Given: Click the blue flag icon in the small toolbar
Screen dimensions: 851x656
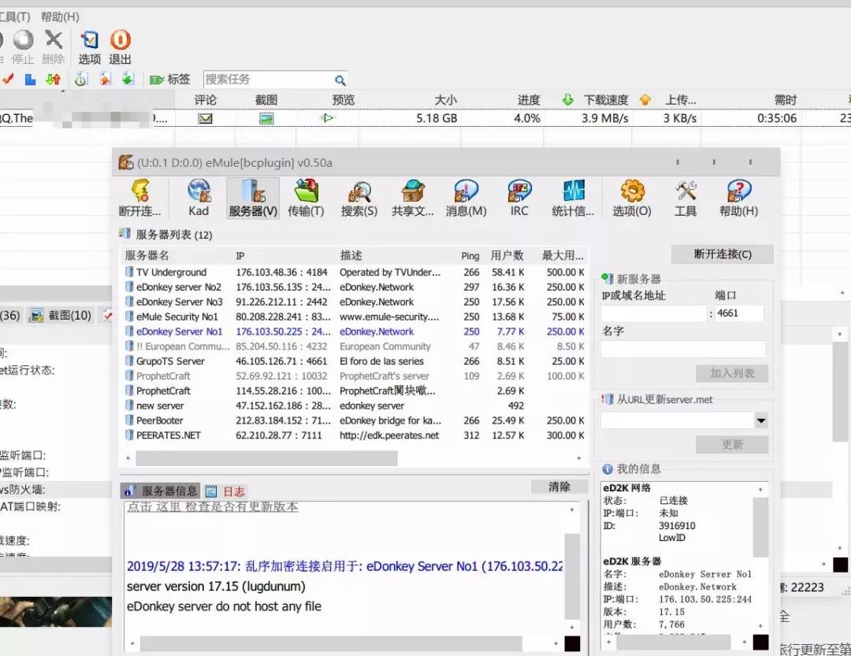Looking at the screenshot, I should click(30, 80).
